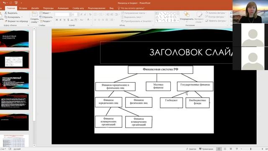Open the Вид (View) tab
268x151 pixels.
111,8
